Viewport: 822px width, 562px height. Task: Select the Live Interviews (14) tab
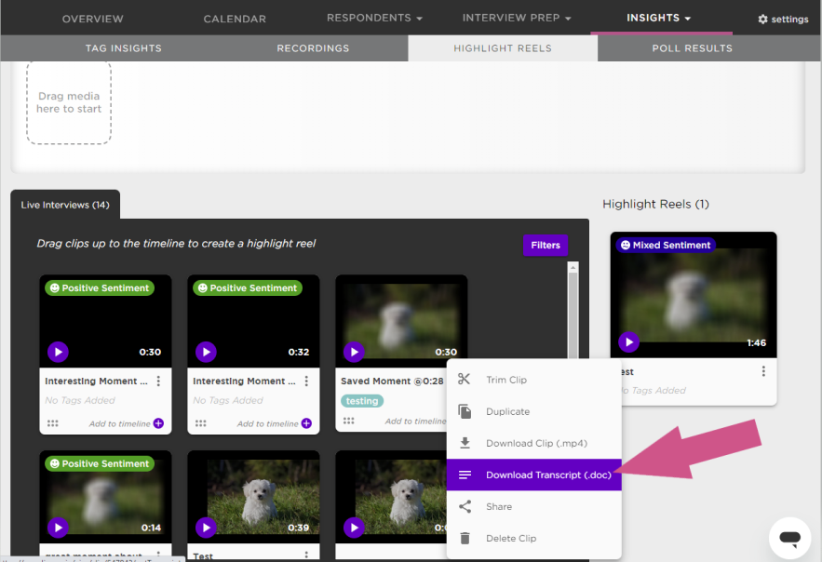tap(65, 205)
